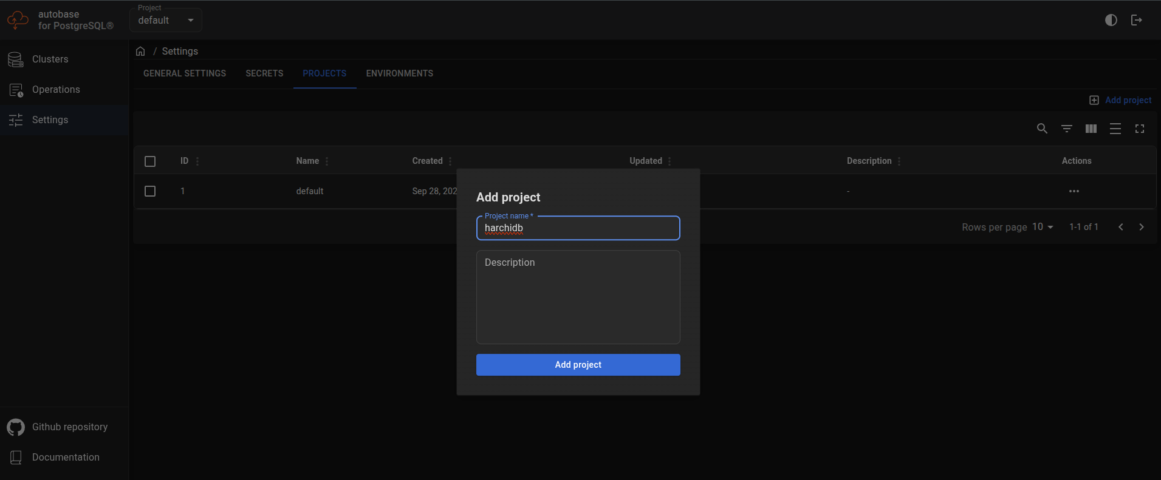This screenshot has height=480, width=1161.
Task: Click the blue Add project button
Action: click(578, 365)
